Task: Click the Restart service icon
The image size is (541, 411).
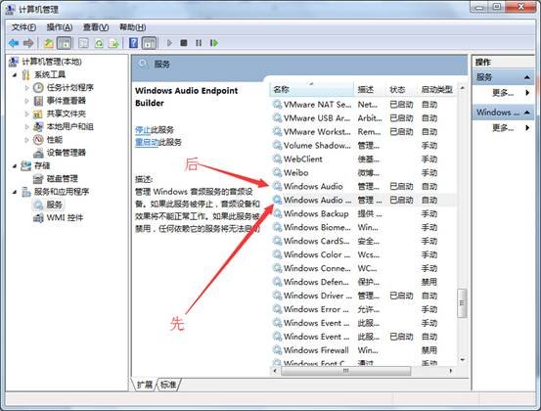Action: tap(214, 43)
